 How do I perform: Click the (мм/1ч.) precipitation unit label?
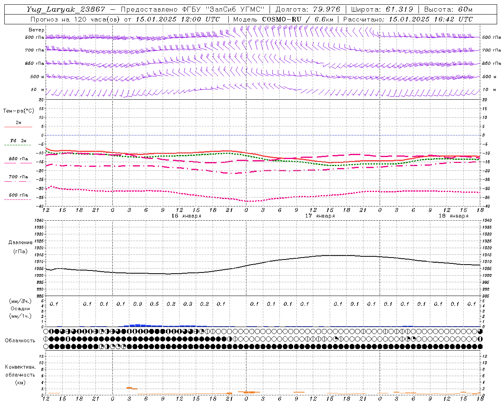[x=20, y=316]
